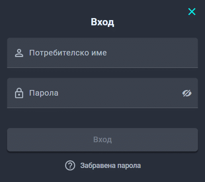Click the question mark help icon
205x182 pixels.
pos(70,166)
